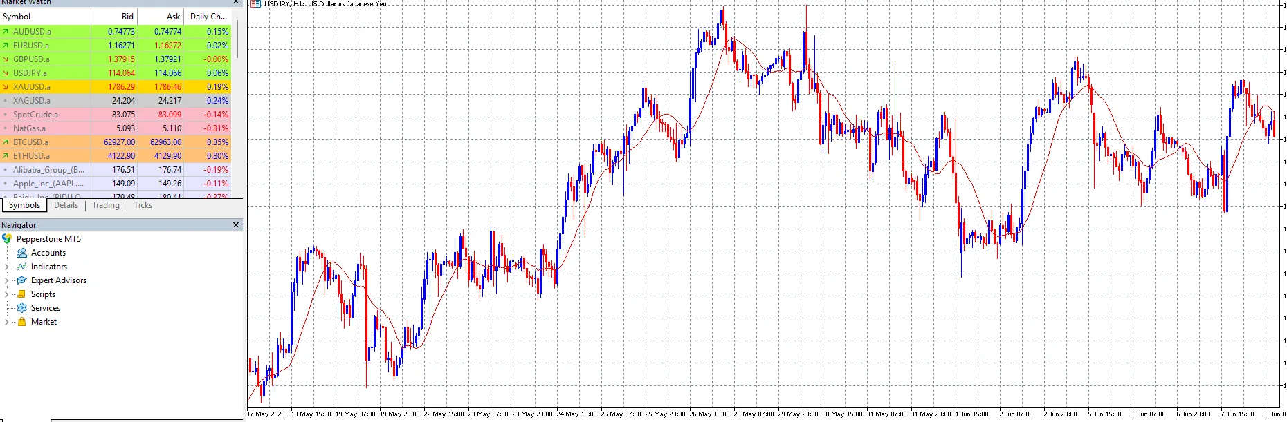Viewport: 1287px width, 422px height.
Task: Click the Daily Change column header
Action: [208, 17]
